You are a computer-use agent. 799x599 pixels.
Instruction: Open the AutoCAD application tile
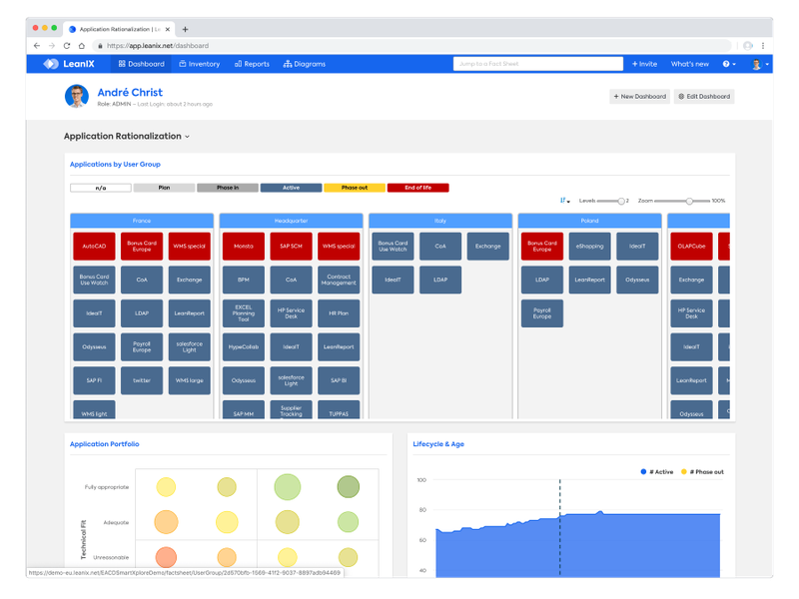(x=94, y=246)
